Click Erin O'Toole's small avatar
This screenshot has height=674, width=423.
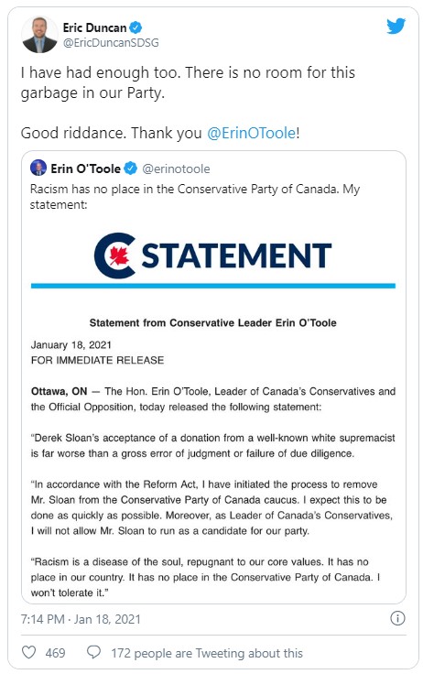coord(38,168)
